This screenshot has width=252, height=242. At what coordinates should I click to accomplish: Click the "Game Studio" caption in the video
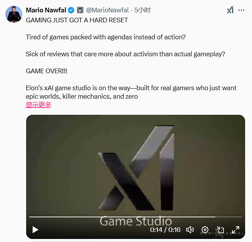(x=135, y=221)
